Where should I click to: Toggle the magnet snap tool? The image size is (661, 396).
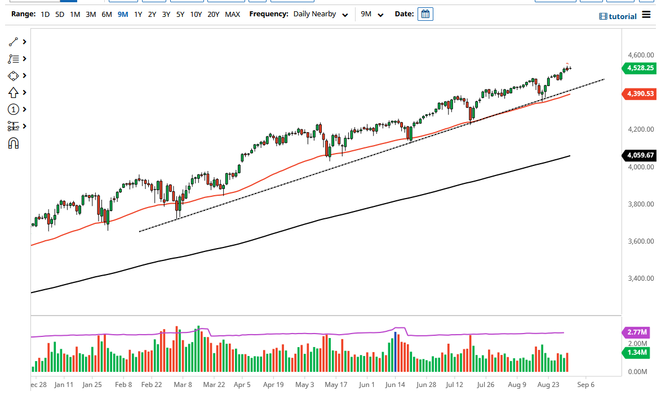[x=14, y=143]
